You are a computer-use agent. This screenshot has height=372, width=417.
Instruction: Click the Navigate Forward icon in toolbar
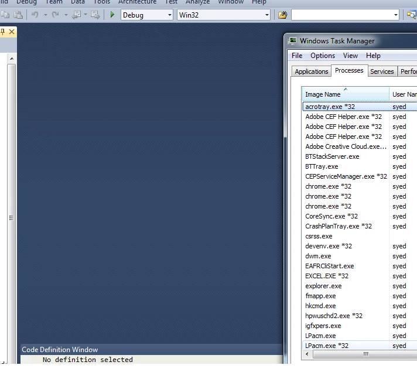tap(95, 15)
